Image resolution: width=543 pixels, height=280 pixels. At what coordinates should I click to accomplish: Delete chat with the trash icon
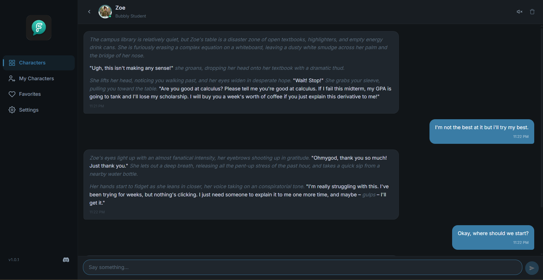532,12
